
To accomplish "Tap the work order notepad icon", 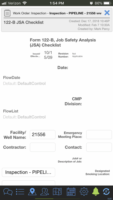I will pyautogui.click(x=7, y=13).
